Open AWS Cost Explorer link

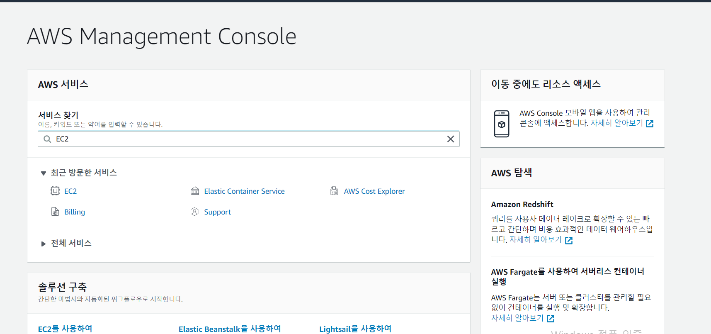374,191
